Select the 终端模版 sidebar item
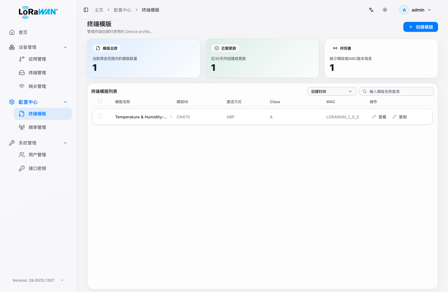This screenshot has width=448, height=292. point(43,114)
